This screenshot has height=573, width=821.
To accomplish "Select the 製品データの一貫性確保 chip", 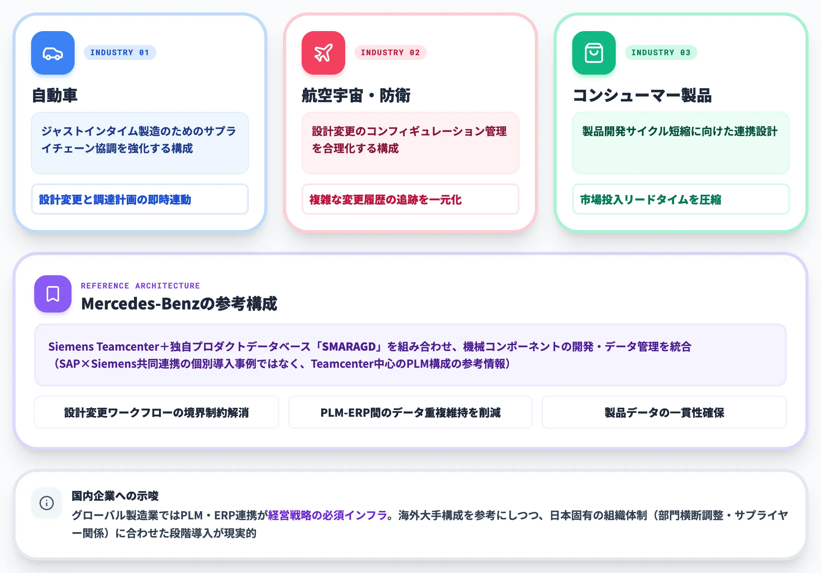I will [664, 412].
